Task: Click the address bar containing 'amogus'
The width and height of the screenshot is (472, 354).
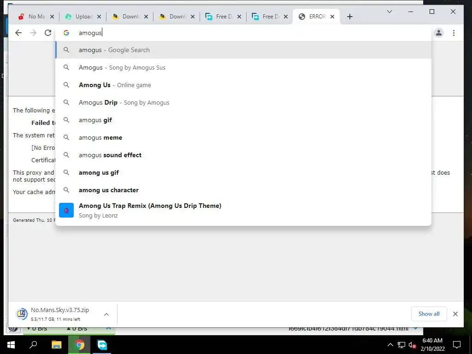Action: click(243, 33)
